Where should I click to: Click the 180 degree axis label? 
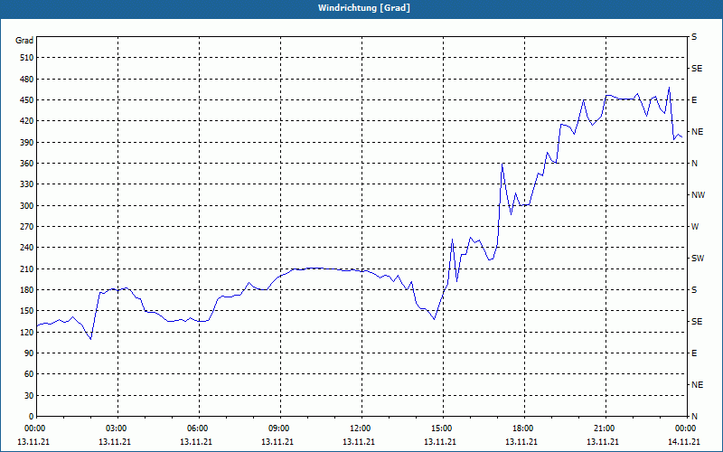click(x=27, y=290)
